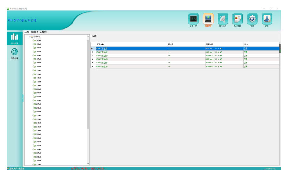The height and width of the screenshot is (174, 287).
Task: Select tree node 113
Action: 38,82
